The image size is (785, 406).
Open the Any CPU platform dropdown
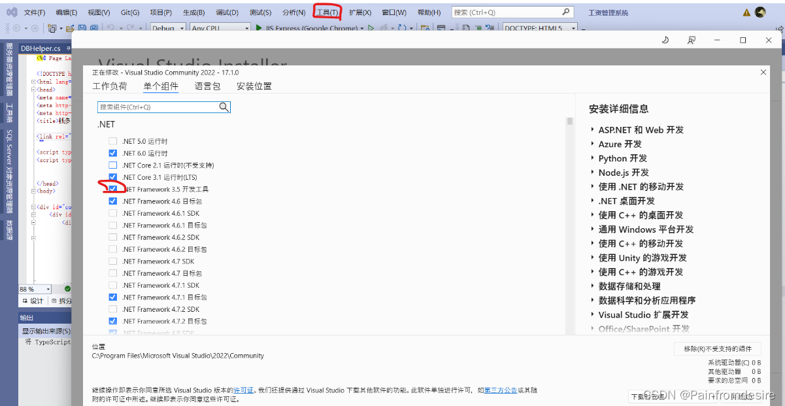click(220, 28)
